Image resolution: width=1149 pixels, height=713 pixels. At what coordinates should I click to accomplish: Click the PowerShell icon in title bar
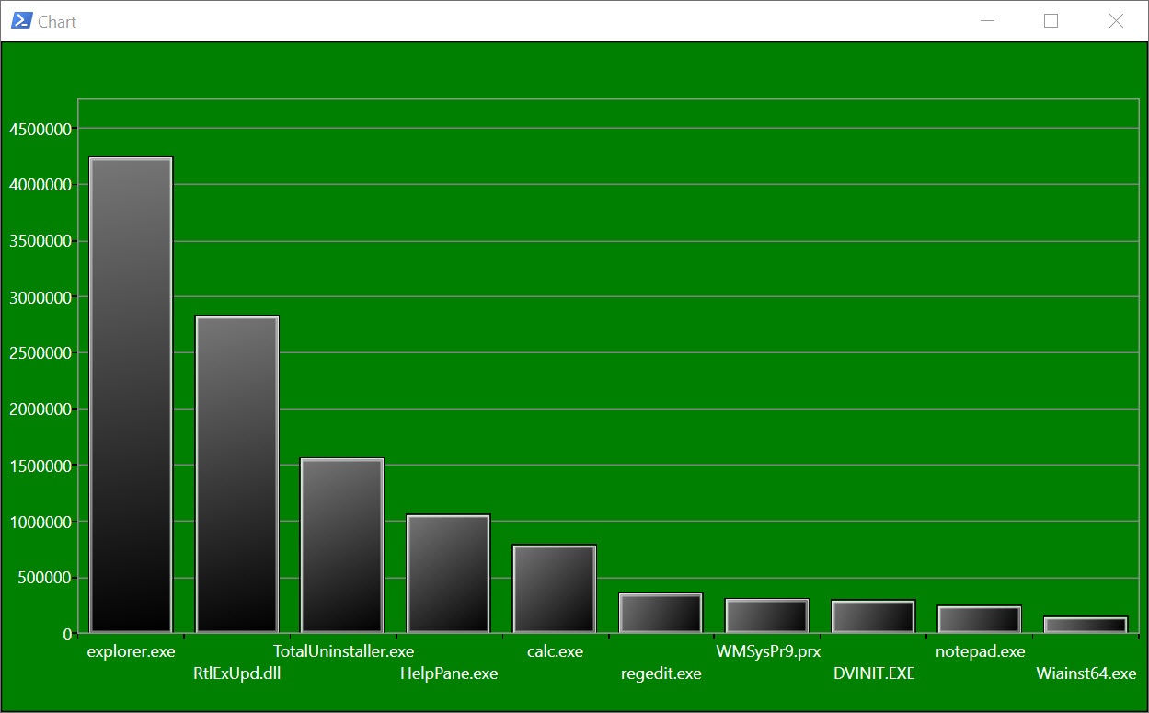pyautogui.click(x=21, y=20)
